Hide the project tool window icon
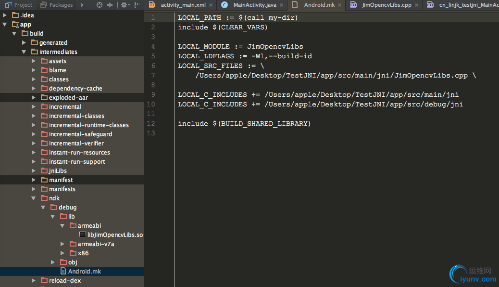The image size is (499, 287). point(137,5)
